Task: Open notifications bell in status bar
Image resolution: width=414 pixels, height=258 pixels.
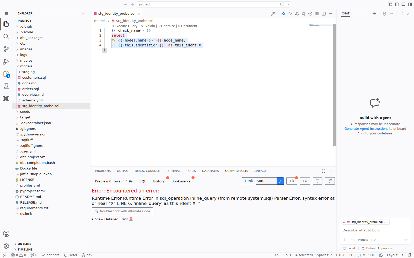Action: pyautogui.click(x=409, y=255)
